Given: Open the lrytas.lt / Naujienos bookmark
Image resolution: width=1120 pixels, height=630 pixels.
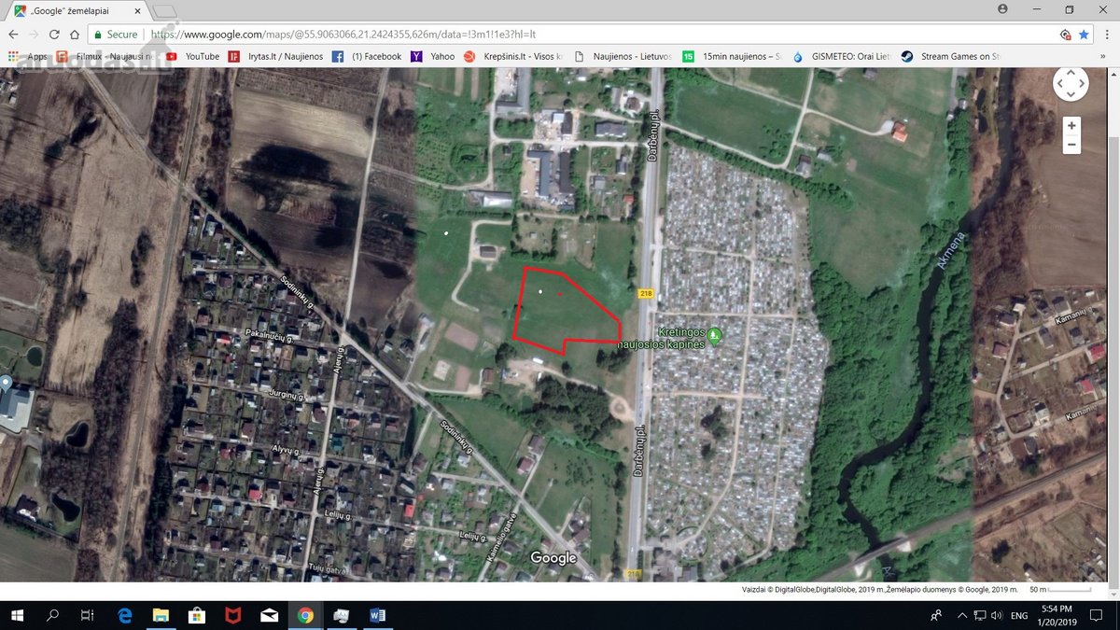Looking at the screenshot, I should tap(275, 56).
